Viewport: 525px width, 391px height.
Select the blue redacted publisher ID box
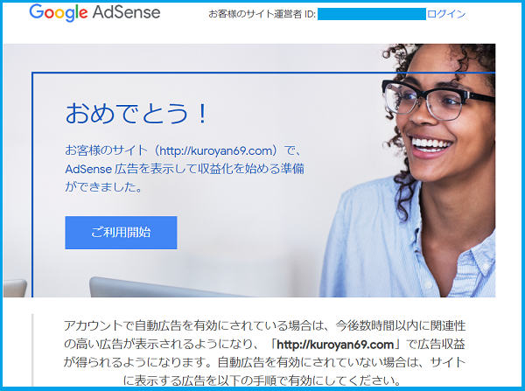click(372, 14)
